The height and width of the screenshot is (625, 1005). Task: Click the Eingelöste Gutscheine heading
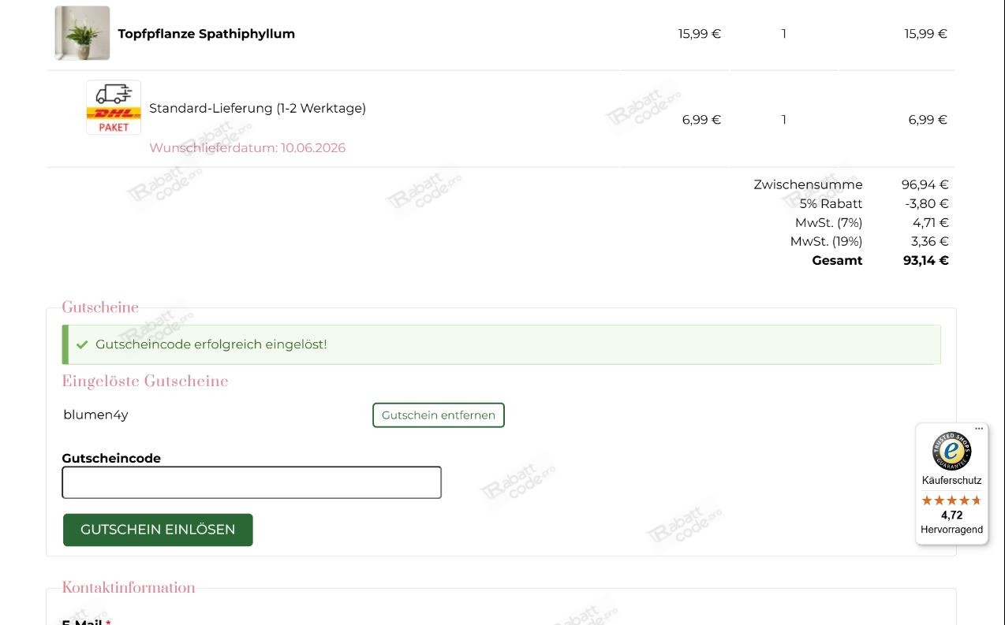coord(145,381)
